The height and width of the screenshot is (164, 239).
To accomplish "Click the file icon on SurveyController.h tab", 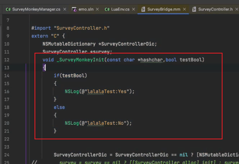I will pos(194,9).
